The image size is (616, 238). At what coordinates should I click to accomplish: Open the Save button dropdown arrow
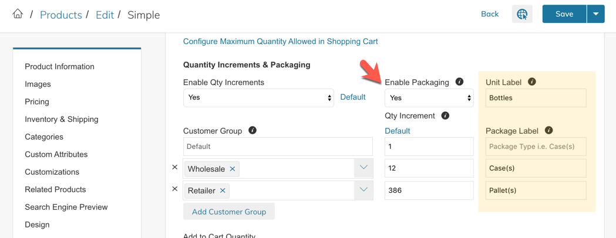point(596,14)
